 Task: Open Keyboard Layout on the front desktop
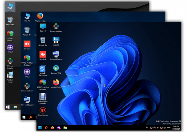[x=56, y=56]
